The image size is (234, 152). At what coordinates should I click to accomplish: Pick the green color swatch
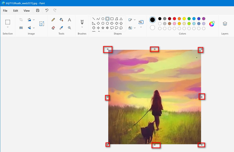click(189, 18)
